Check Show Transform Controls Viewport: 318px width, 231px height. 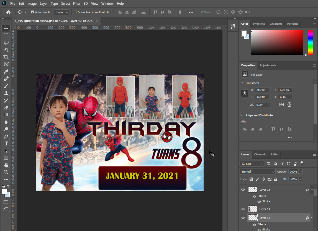click(75, 12)
